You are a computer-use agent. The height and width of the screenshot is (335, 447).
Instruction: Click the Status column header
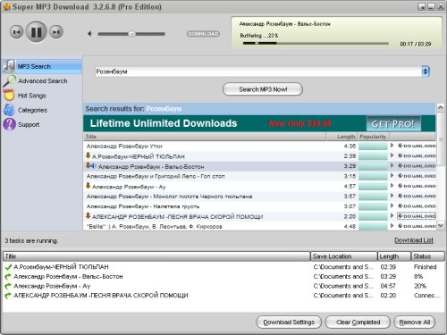click(x=427, y=256)
